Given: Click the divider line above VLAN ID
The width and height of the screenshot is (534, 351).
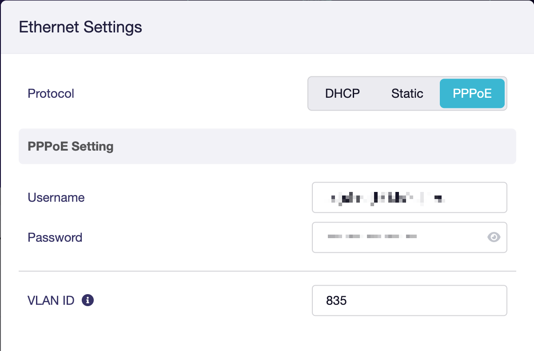Looking at the screenshot, I should [267, 271].
